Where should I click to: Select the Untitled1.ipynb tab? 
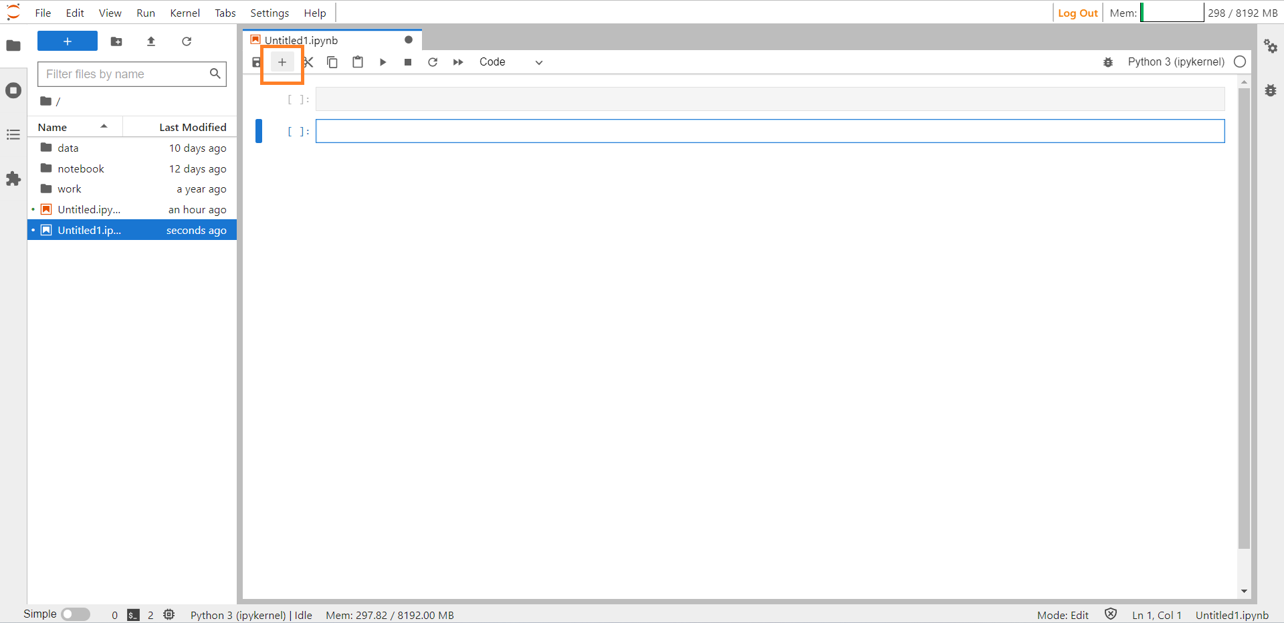pos(301,40)
